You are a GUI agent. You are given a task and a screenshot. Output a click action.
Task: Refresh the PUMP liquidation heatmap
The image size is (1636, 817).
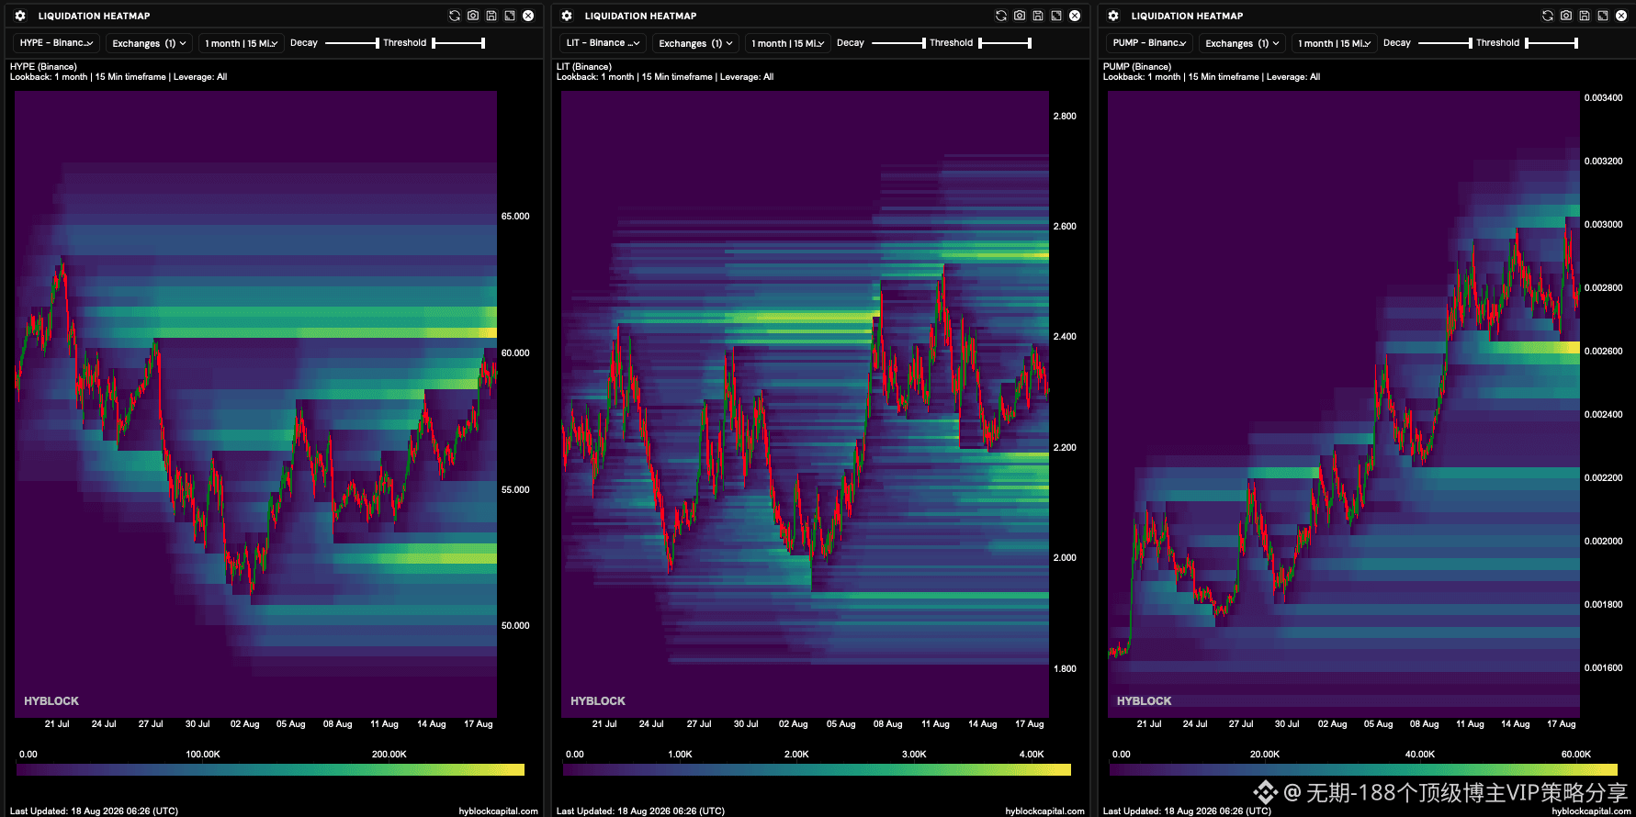(1548, 16)
